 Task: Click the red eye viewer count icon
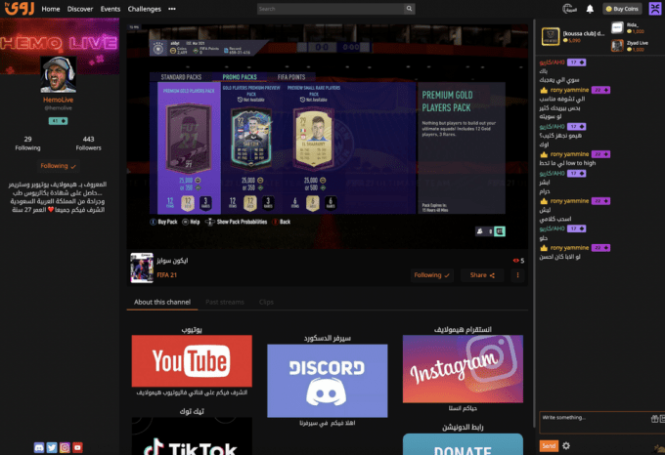(515, 261)
